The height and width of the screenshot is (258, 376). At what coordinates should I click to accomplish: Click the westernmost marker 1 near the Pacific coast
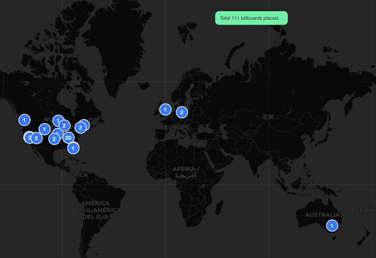pos(24,120)
